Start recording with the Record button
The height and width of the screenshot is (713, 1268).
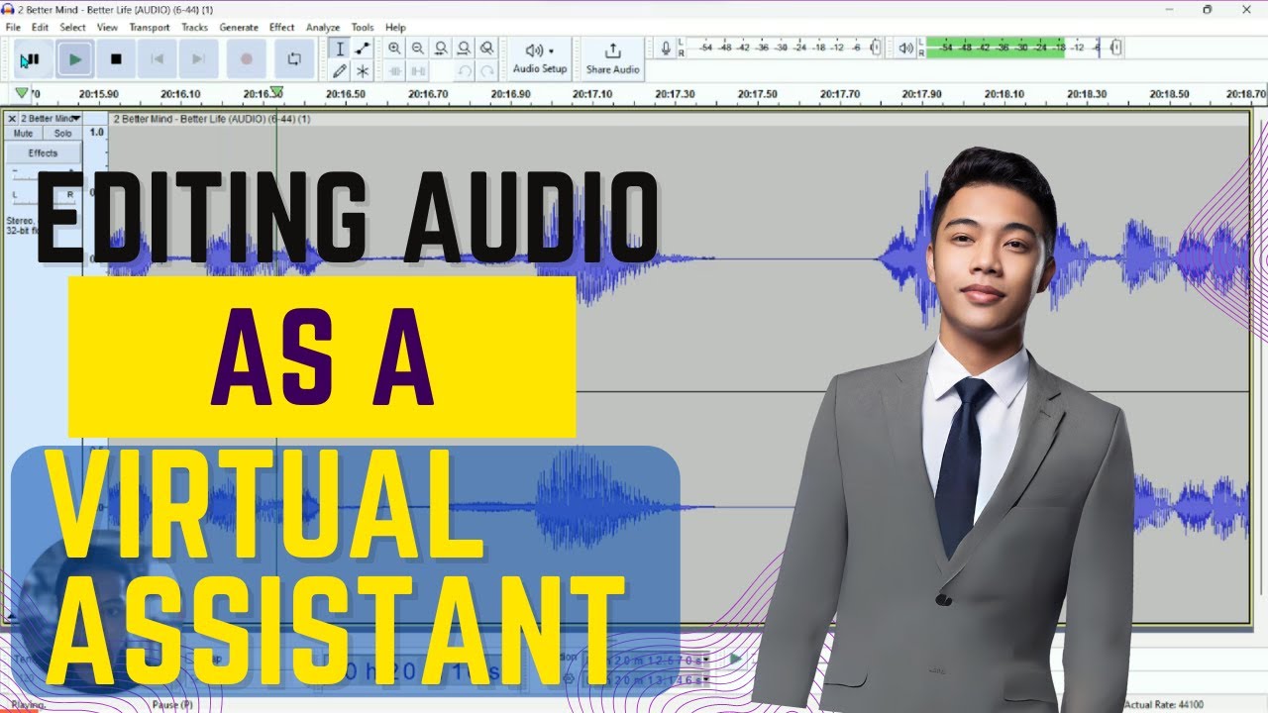pyautogui.click(x=247, y=59)
